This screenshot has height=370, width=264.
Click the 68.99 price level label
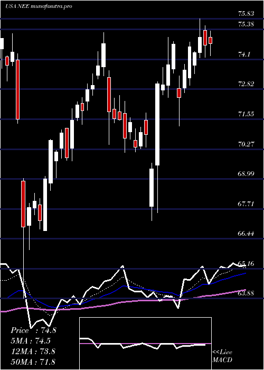246,174
